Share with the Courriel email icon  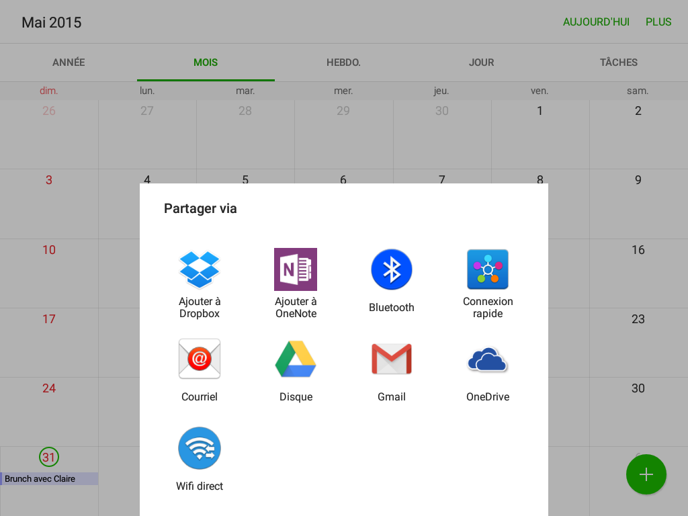199,359
